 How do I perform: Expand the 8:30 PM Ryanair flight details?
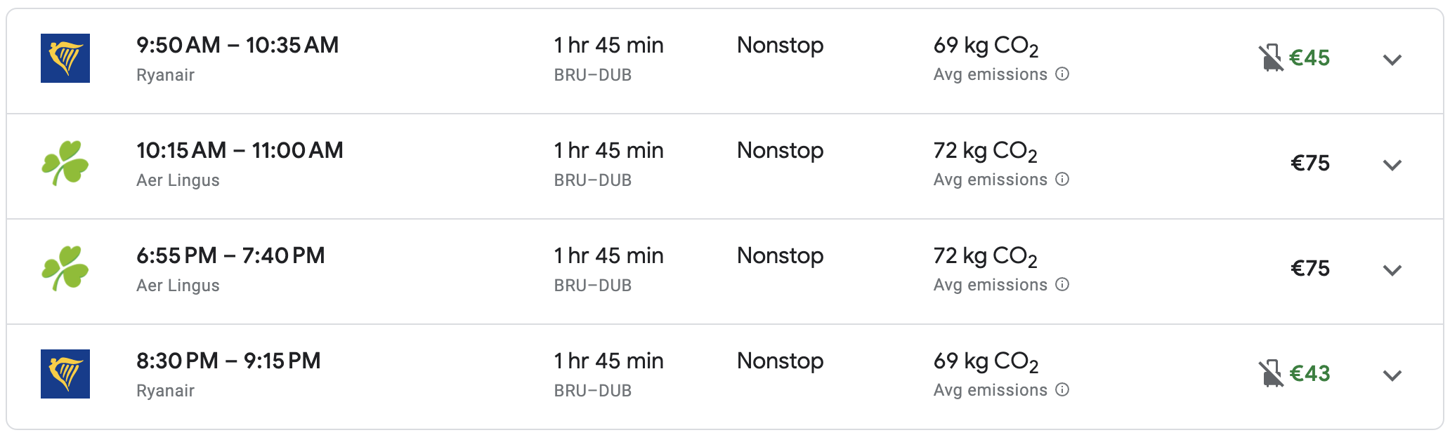click(x=1392, y=375)
